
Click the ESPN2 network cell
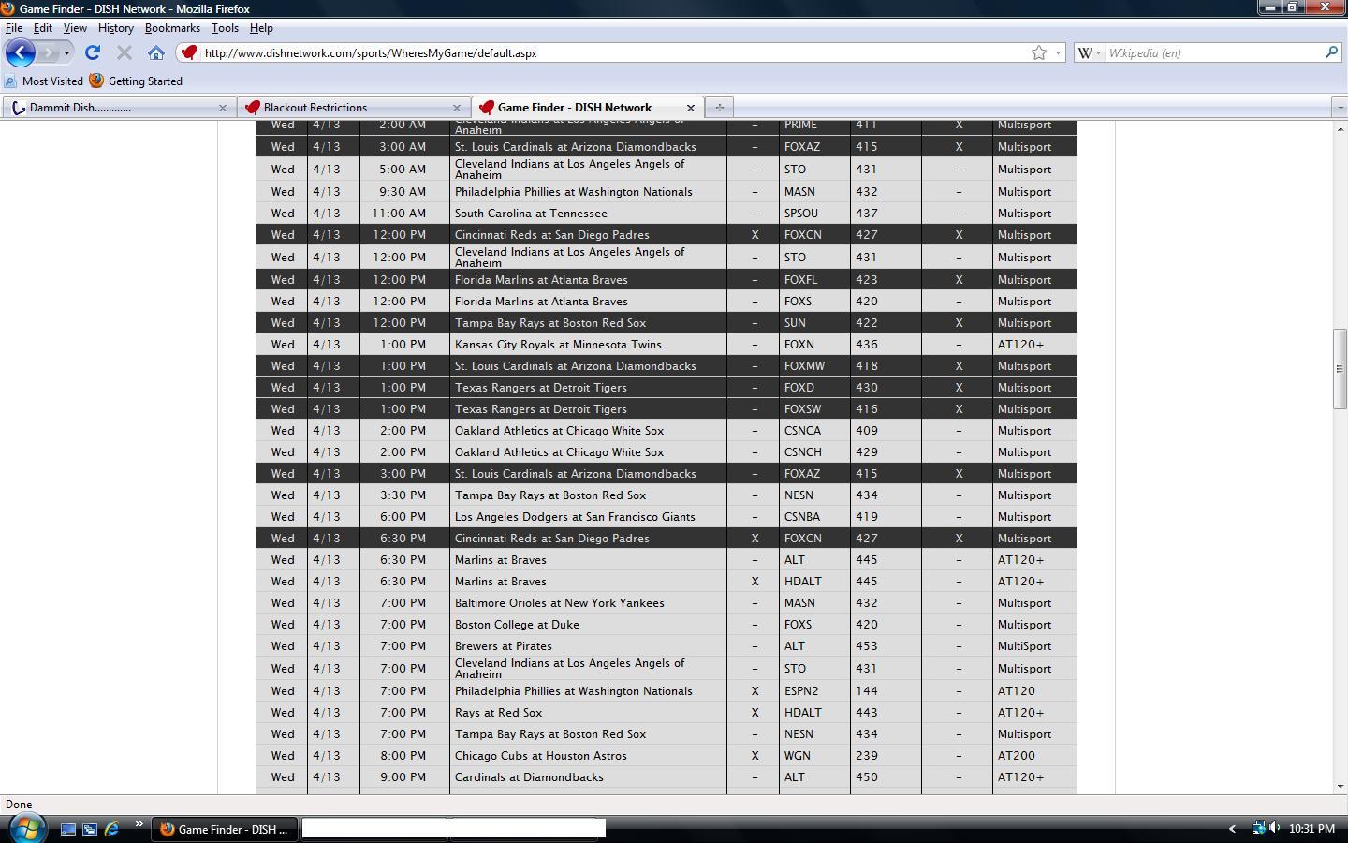pyautogui.click(x=814, y=691)
